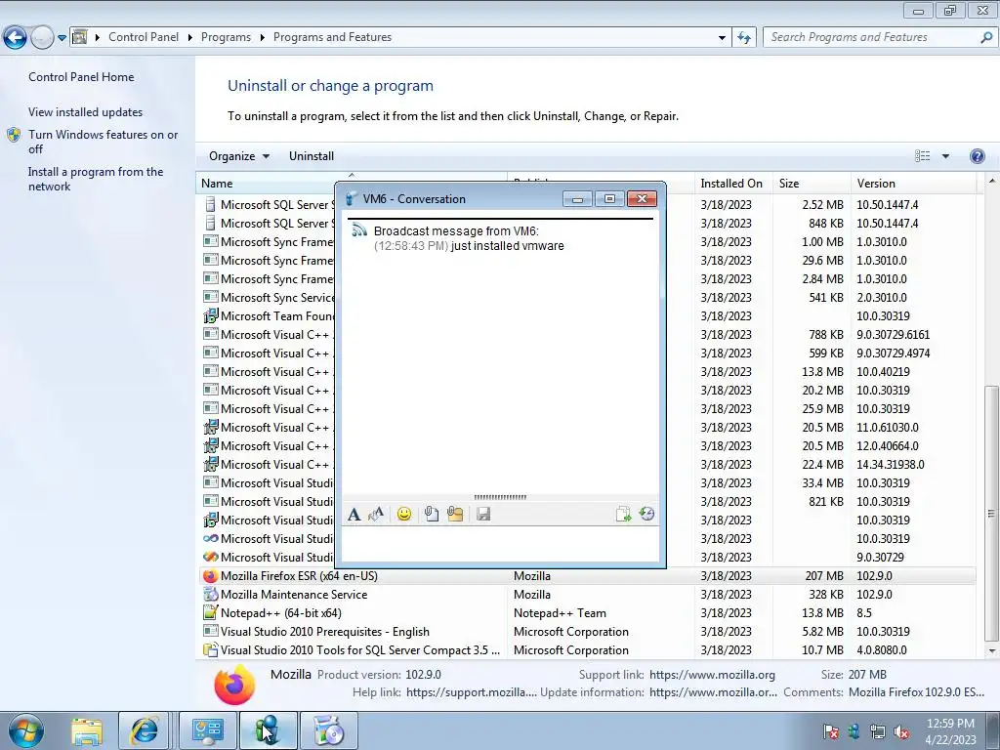This screenshot has height=750, width=1000.
Task: Sort by the Version column header
Action: click(912, 184)
